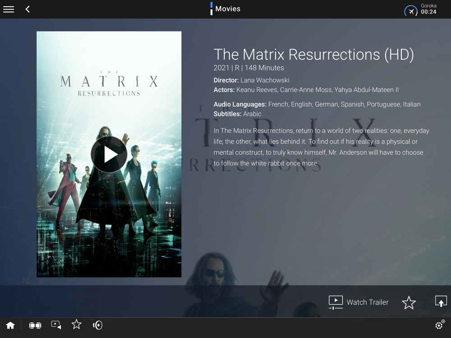Click the movie synopsis paragraph
The height and width of the screenshot is (338, 451).
pos(321,147)
